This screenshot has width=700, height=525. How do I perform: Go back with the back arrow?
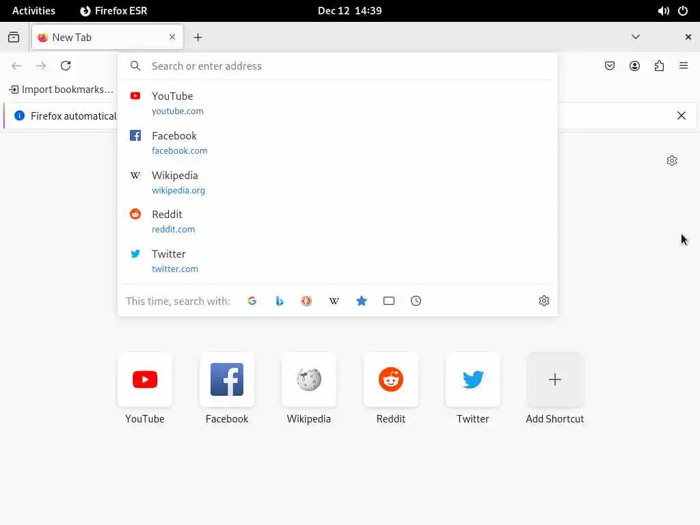click(x=16, y=66)
